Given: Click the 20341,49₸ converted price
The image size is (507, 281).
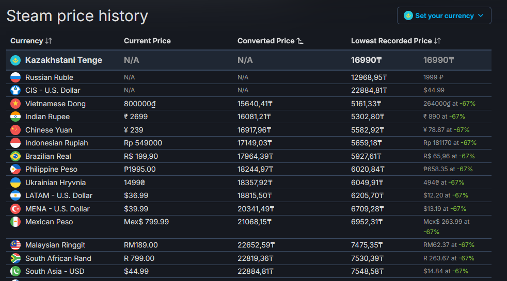Looking at the screenshot, I should 256,209.
